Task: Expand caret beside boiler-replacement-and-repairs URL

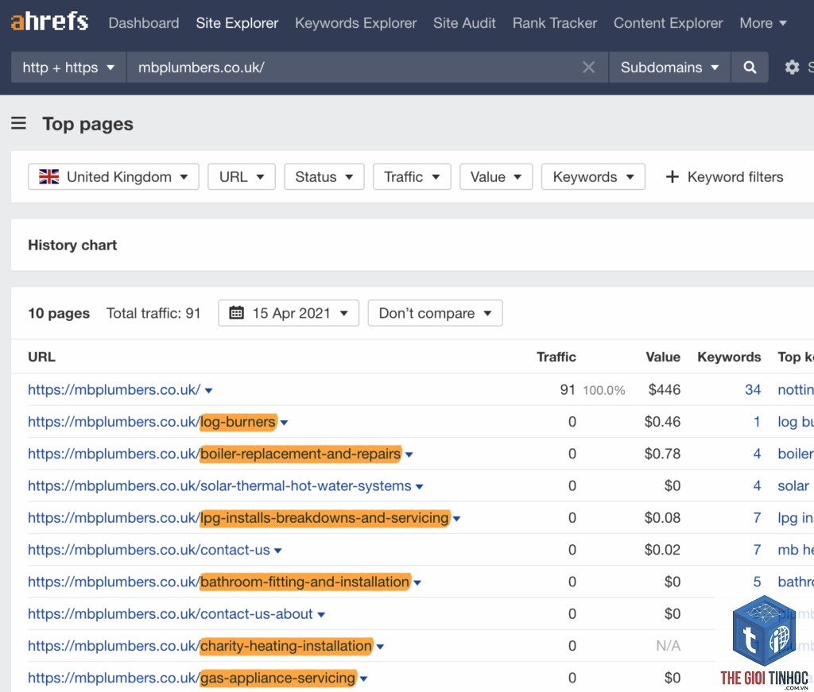Action: (x=409, y=455)
